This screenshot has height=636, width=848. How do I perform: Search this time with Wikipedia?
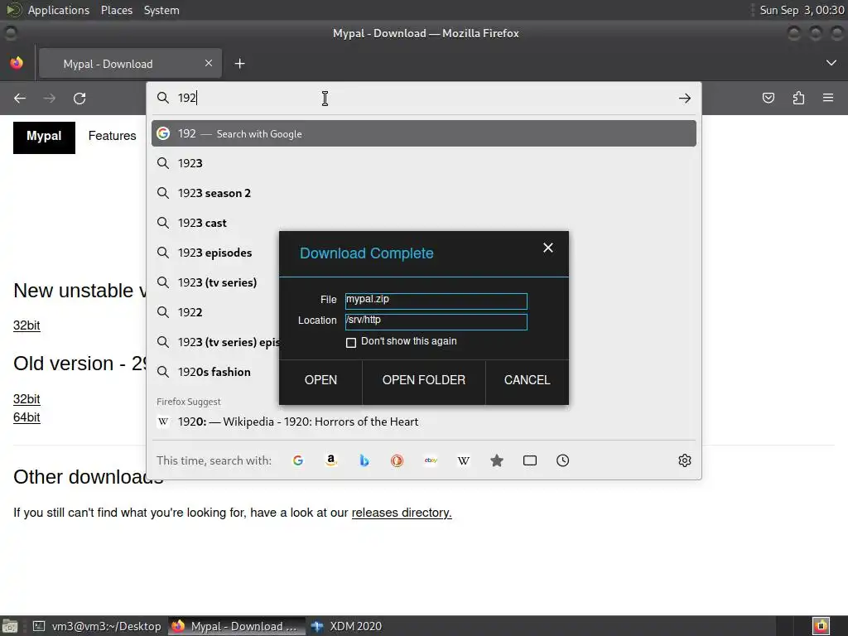point(464,460)
